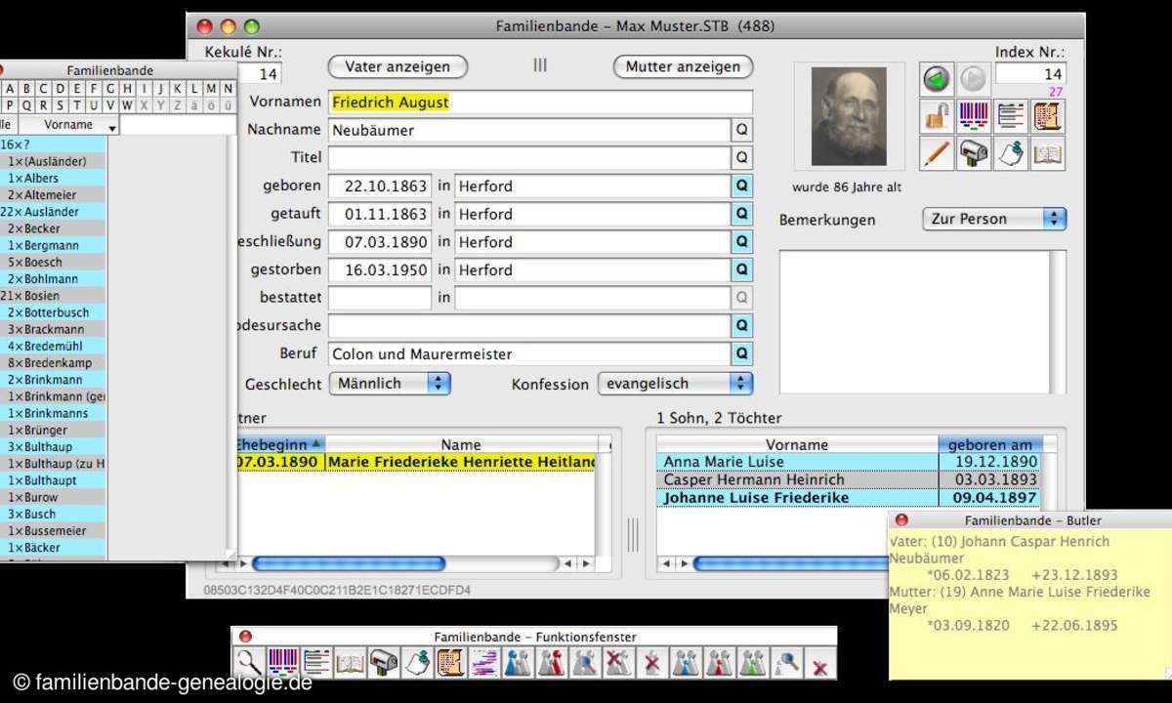Image resolution: width=1172 pixels, height=703 pixels.
Task: Select child Casper Hermann Heinrich
Action: (x=849, y=479)
